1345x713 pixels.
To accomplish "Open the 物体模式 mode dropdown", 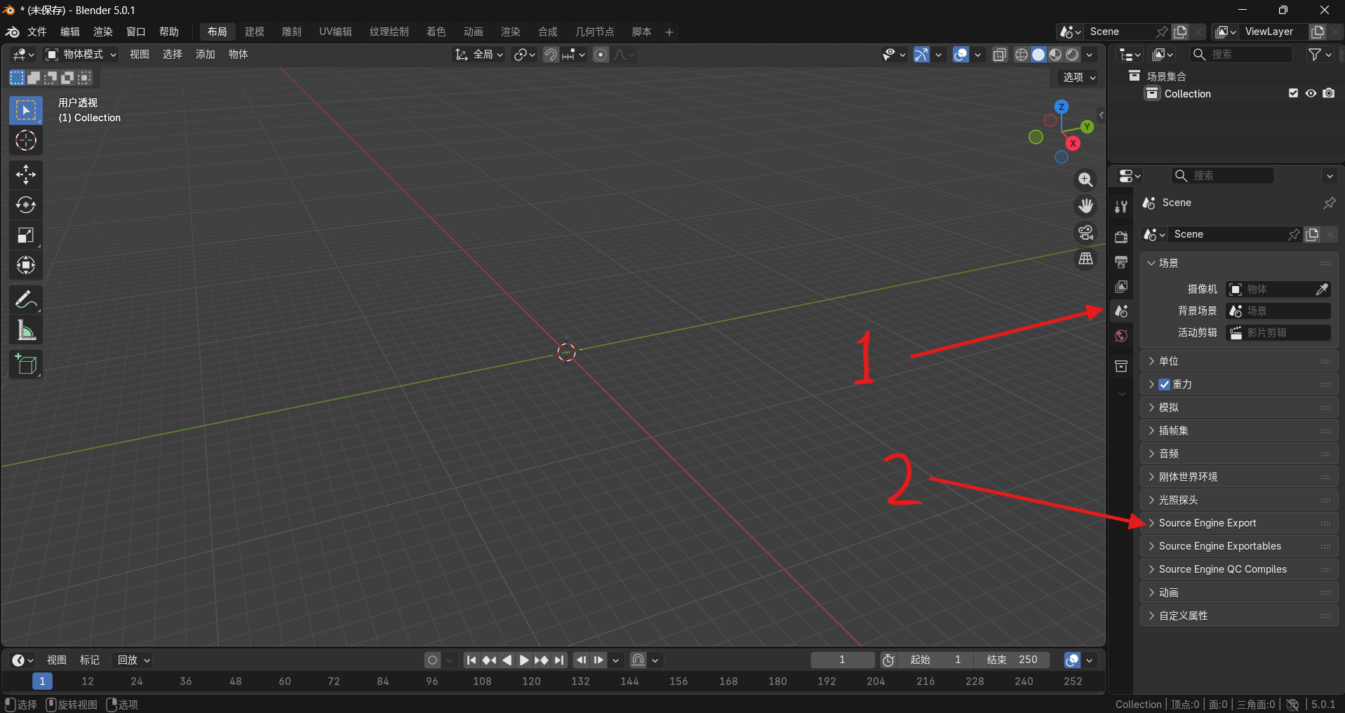I will click(x=81, y=55).
